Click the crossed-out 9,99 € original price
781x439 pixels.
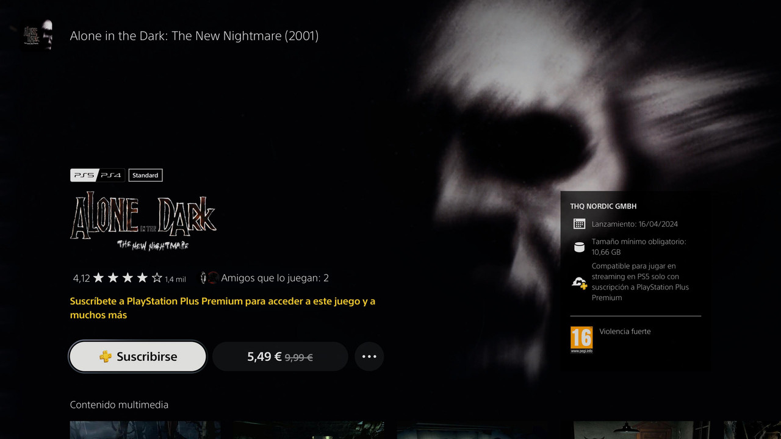[299, 357]
